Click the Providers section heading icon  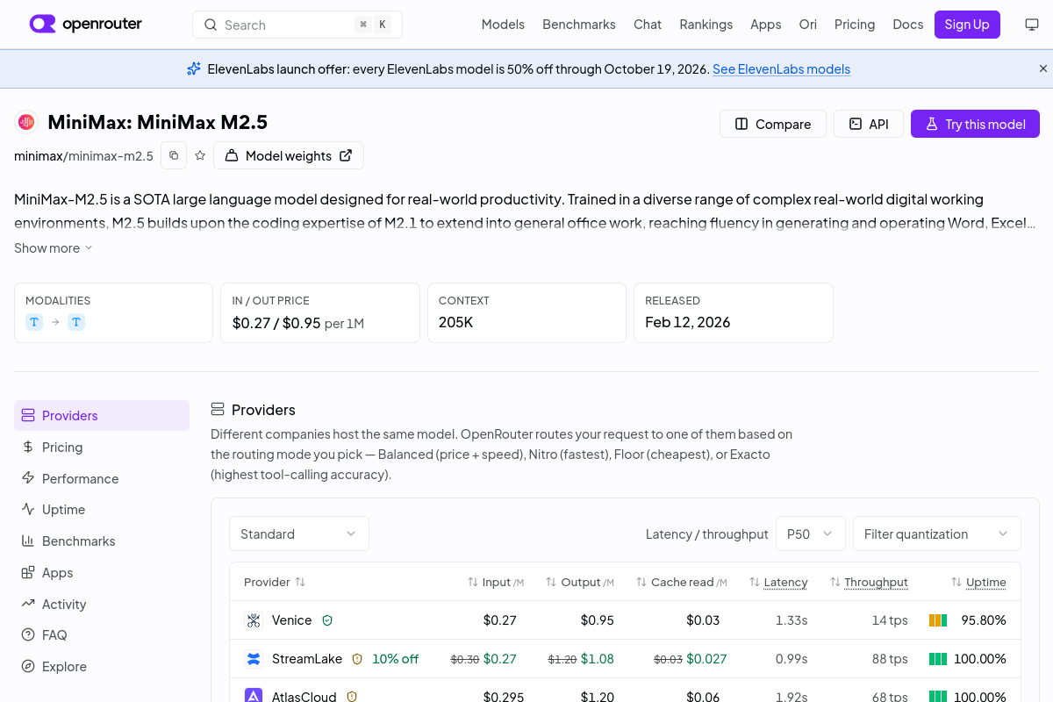coord(218,410)
